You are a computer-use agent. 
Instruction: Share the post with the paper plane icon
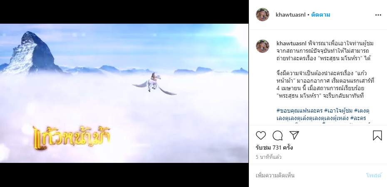pos(294,135)
